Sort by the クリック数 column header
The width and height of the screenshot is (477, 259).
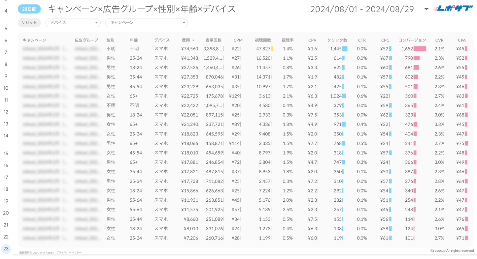(x=337, y=40)
